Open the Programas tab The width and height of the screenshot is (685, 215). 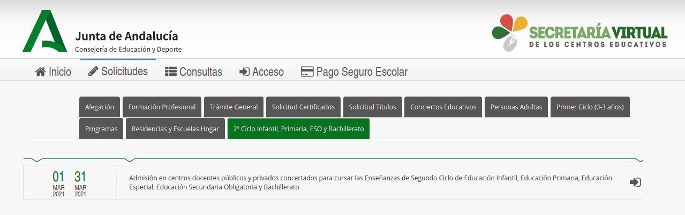(101, 129)
